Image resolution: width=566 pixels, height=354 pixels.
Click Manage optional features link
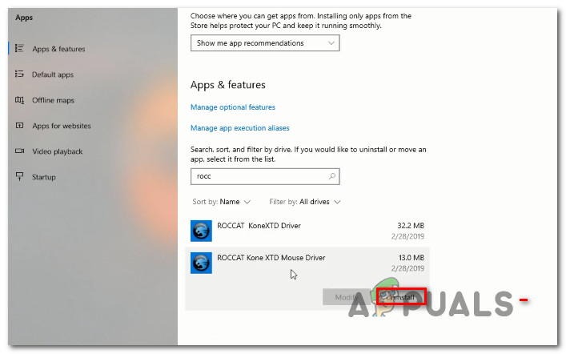pyautogui.click(x=233, y=107)
